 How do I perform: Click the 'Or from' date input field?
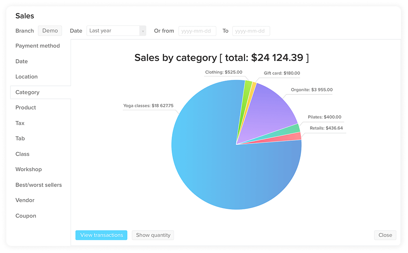coord(197,31)
